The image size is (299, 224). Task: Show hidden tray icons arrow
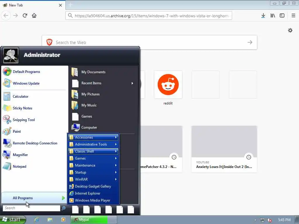(x=255, y=220)
